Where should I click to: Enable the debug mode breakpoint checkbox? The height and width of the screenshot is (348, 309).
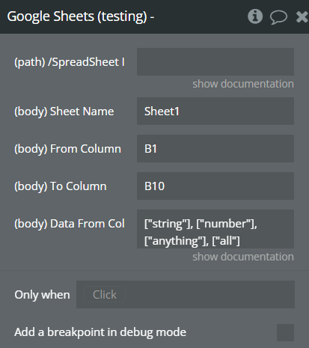click(285, 332)
